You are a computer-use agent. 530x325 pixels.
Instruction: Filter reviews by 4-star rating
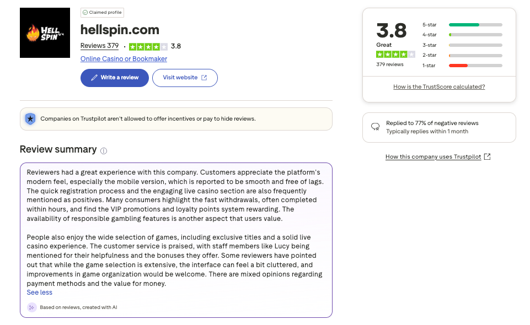coord(462,35)
